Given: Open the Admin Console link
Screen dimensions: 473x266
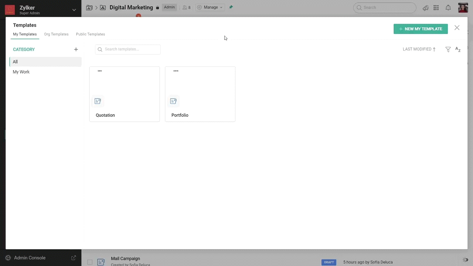Looking at the screenshot, I should click(30, 258).
